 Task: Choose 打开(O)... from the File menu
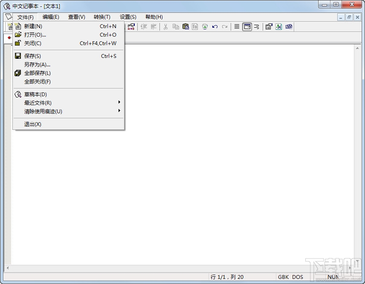click(68, 34)
